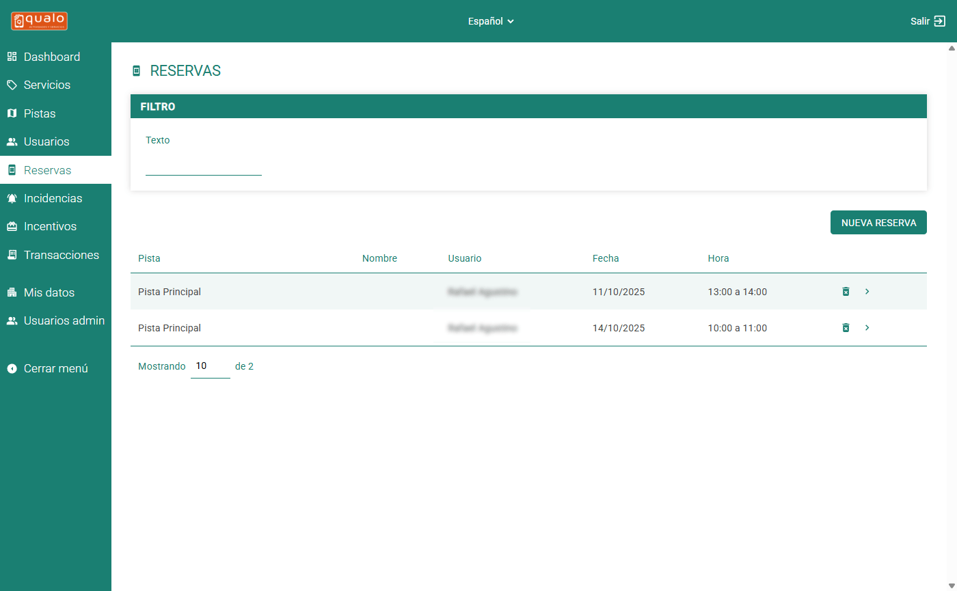Open Pistas in the sidebar menu
This screenshot has height=591, width=957.
pos(40,113)
